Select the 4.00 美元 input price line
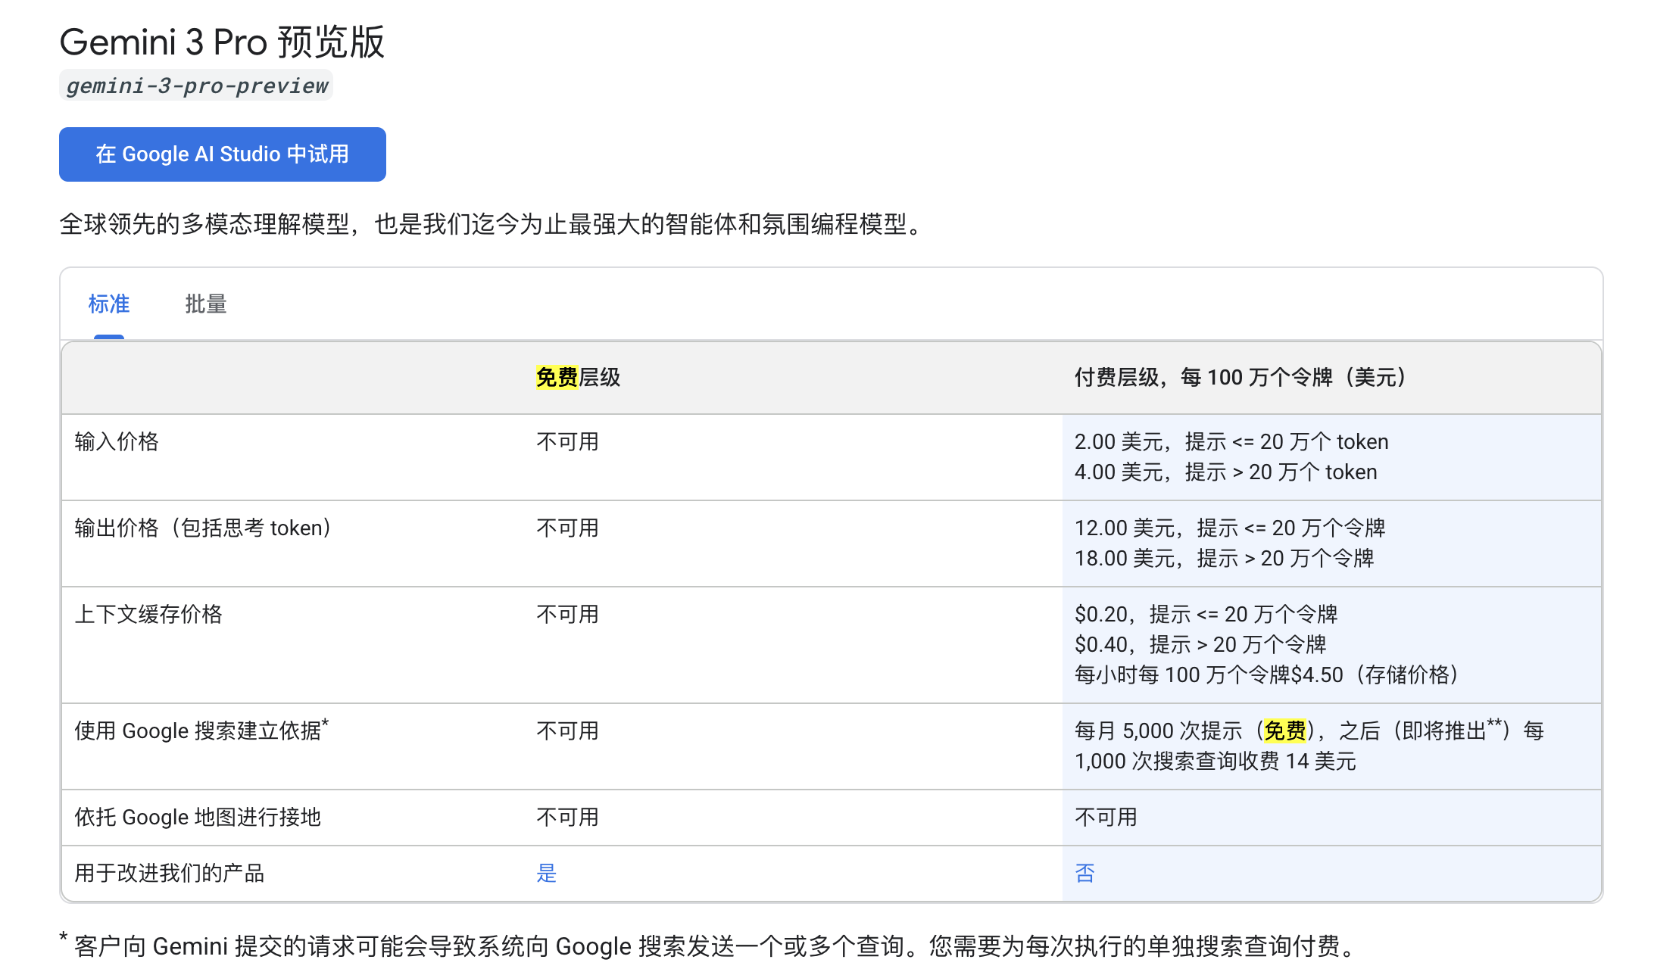Viewport: 1654px width, 972px height. coord(1226,472)
